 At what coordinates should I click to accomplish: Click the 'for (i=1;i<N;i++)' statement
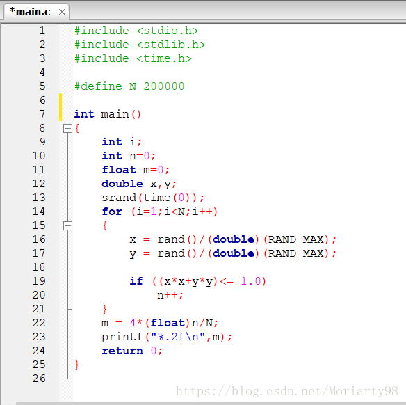pyautogui.click(x=160, y=212)
